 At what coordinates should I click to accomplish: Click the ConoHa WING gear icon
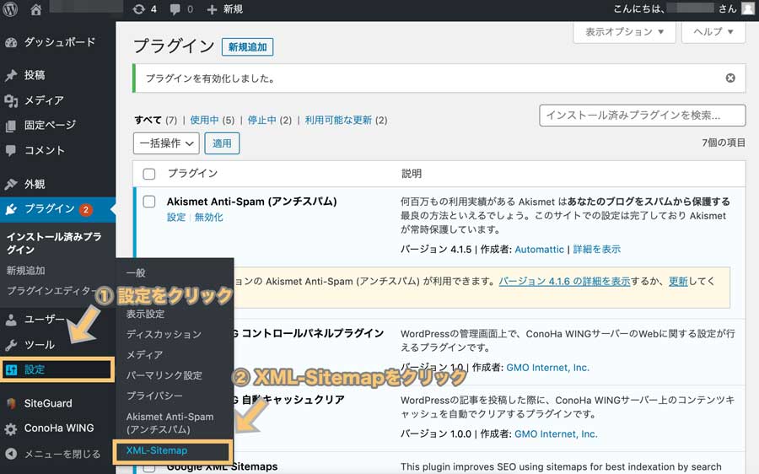point(11,428)
